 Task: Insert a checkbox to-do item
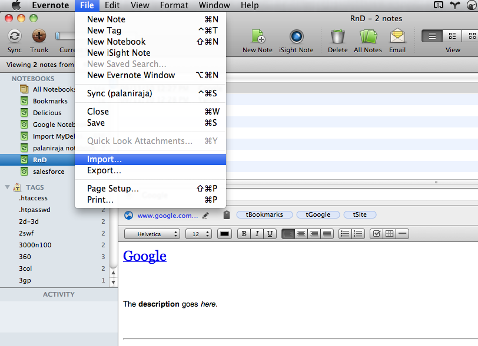[377, 234]
